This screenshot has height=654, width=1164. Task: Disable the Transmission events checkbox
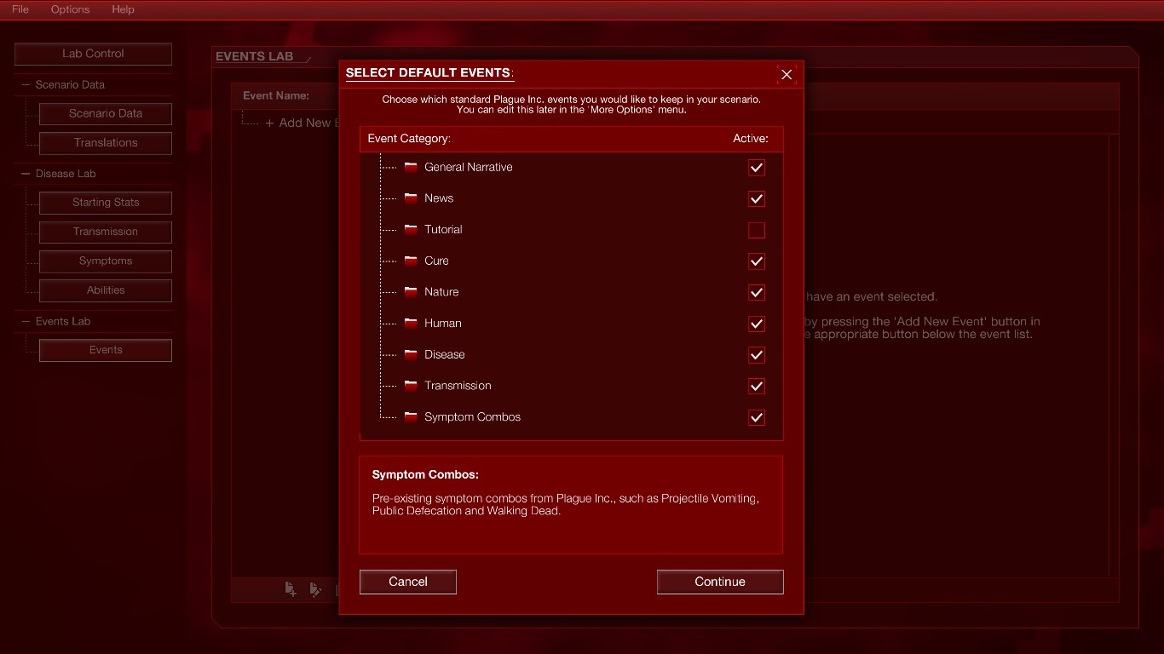point(757,386)
